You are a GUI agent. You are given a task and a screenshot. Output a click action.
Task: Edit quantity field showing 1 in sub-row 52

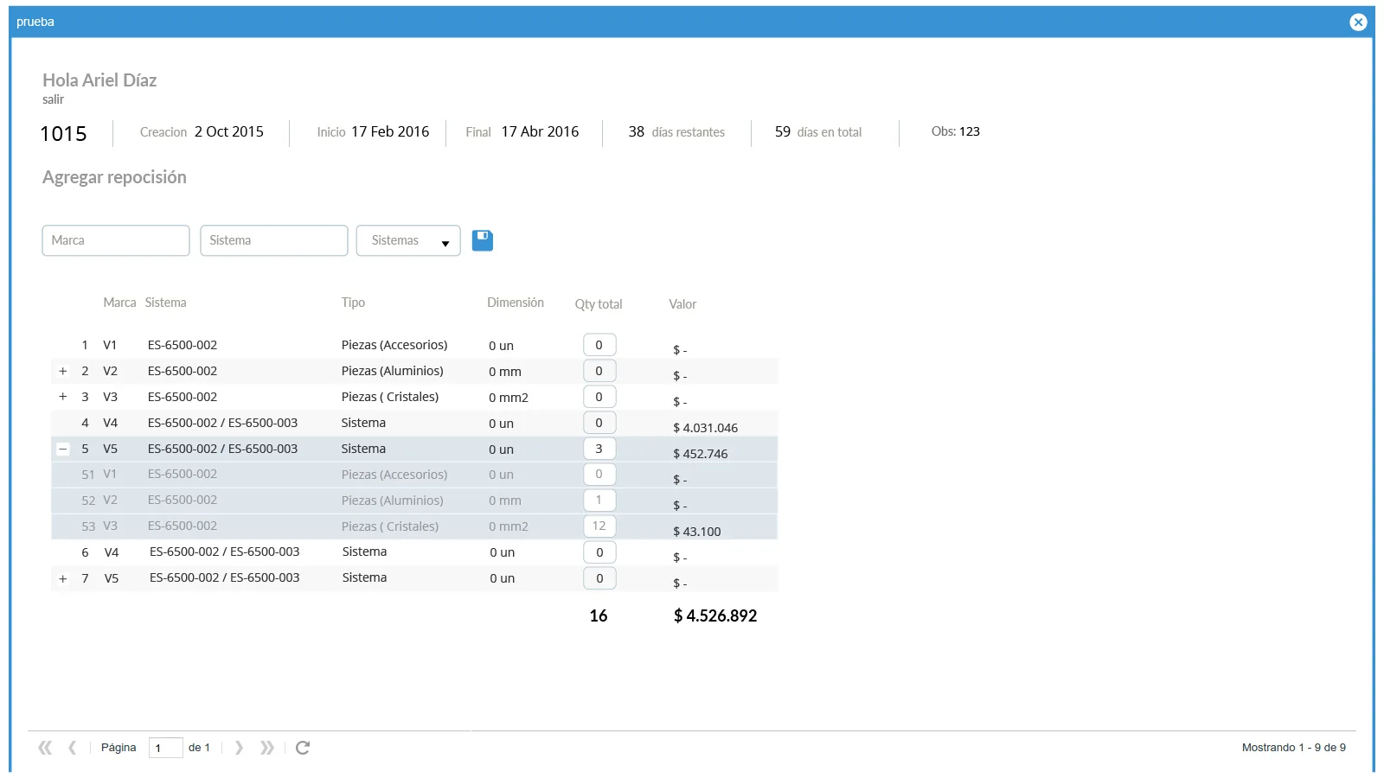pos(599,501)
